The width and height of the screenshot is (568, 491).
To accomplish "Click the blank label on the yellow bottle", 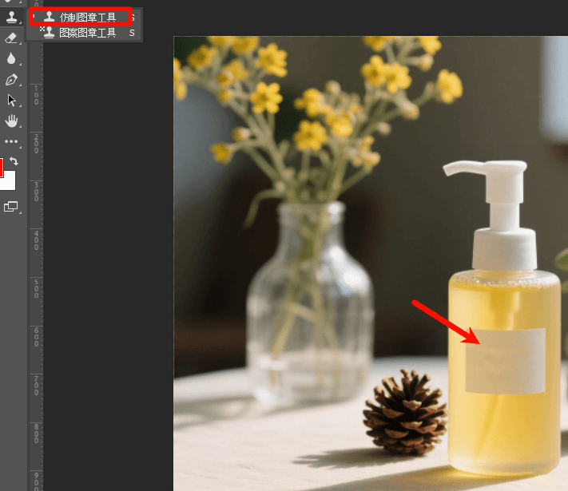I will 505,361.
